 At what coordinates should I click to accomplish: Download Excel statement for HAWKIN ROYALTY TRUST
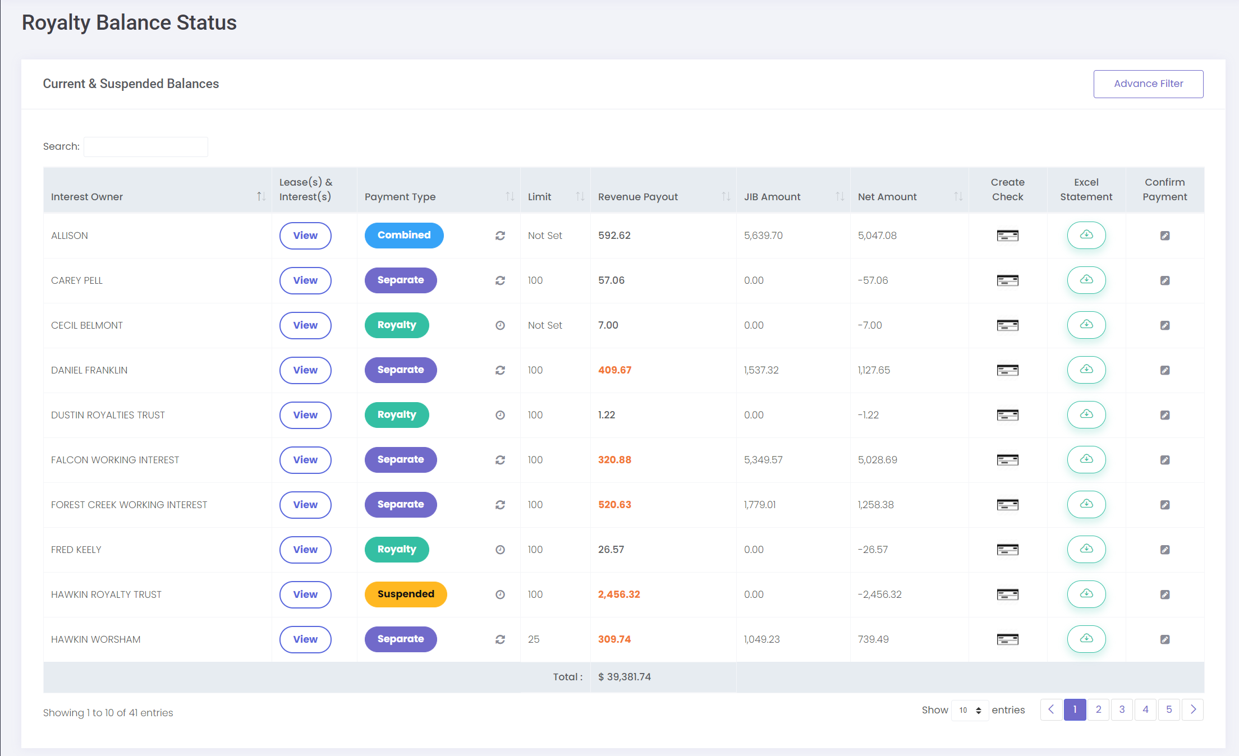pyautogui.click(x=1086, y=594)
